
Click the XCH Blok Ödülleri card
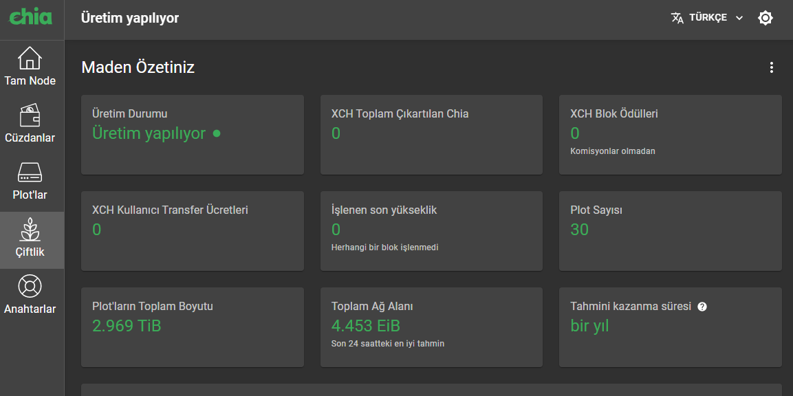pyautogui.click(x=670, y=135)
